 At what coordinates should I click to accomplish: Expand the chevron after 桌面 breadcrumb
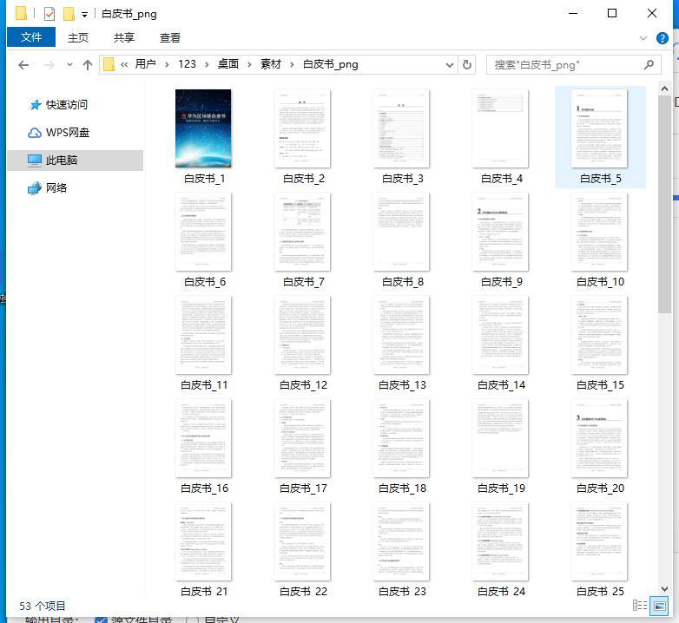point(249,65)
